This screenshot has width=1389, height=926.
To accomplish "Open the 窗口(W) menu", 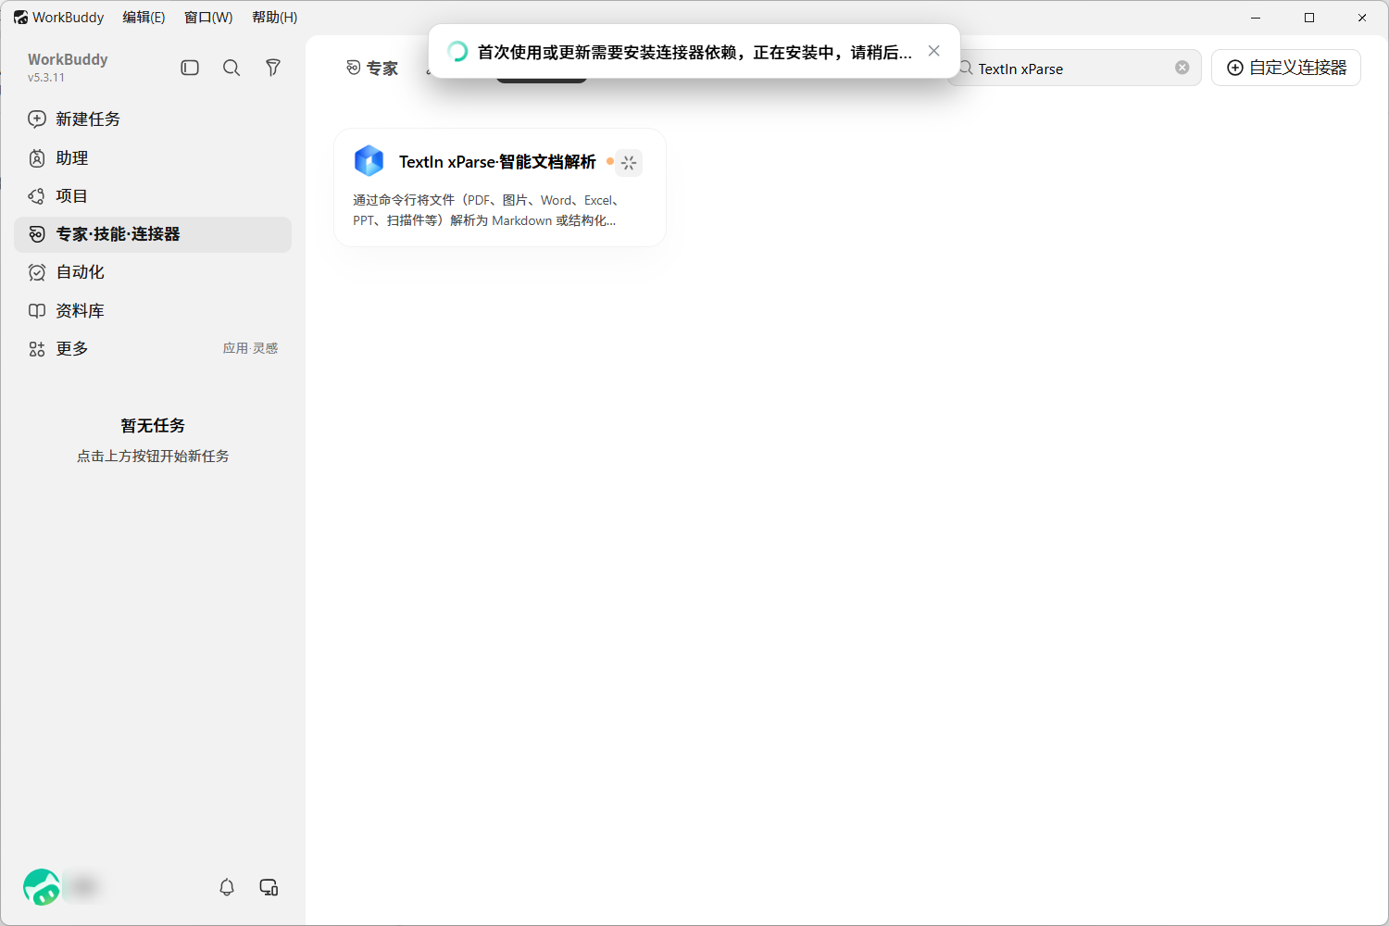I will pyautogui.click(x=208, y=18).
